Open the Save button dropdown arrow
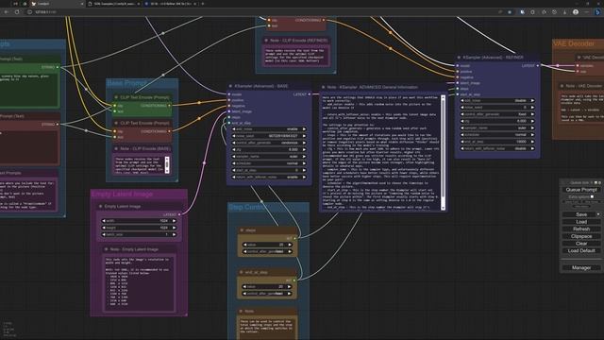 597,214
